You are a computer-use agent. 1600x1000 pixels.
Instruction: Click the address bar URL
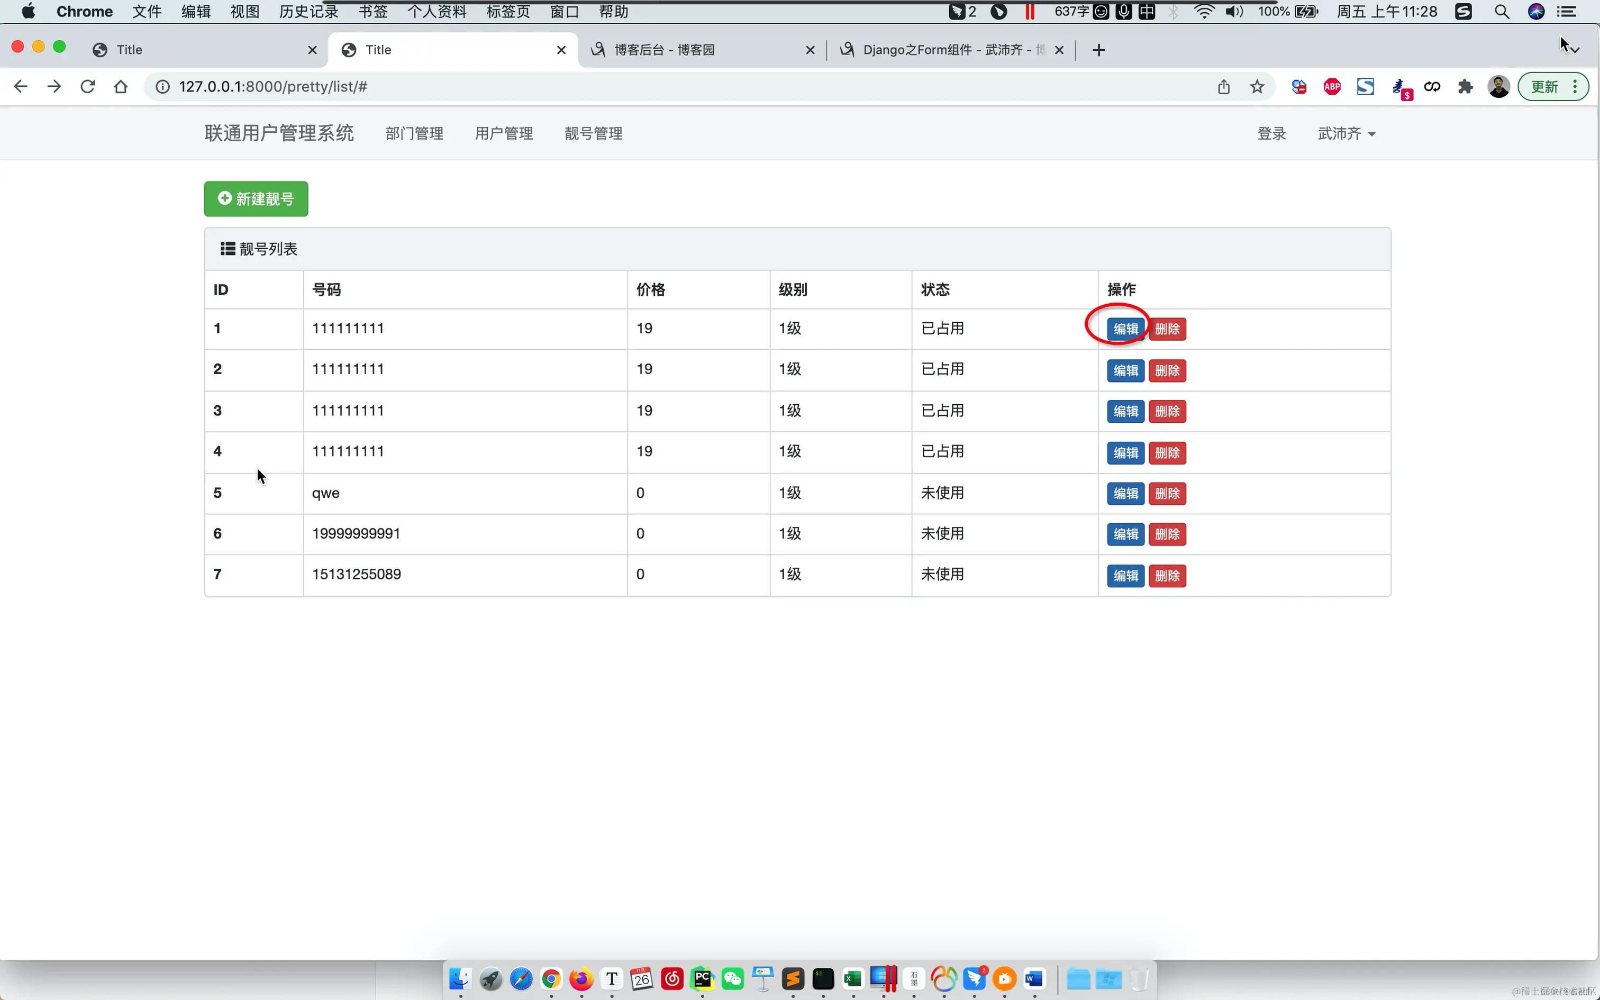pyautogui.click(x=272, y=87)
